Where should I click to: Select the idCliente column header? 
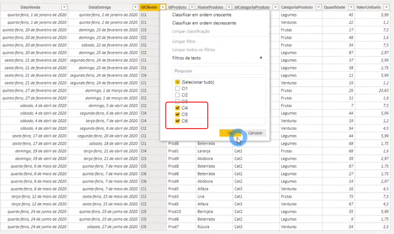point(149,7)
